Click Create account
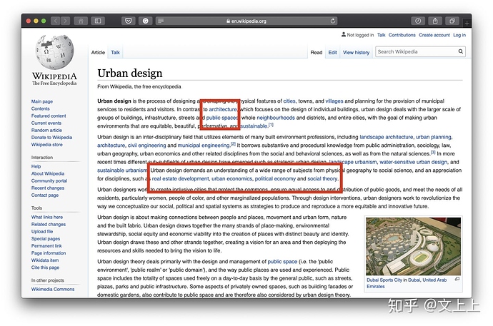Screen dimensions: 493x326 click(434, 35)
